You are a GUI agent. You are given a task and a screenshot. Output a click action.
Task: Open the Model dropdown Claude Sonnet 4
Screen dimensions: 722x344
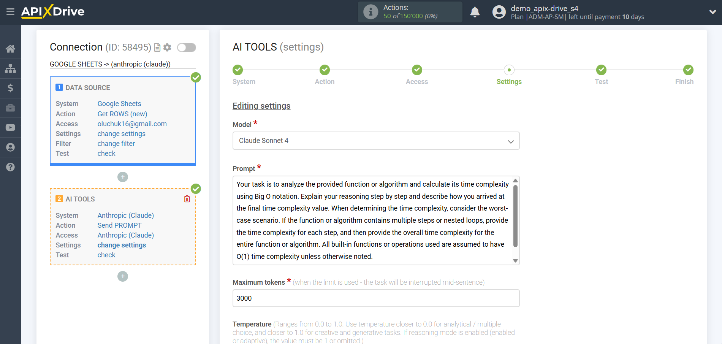[376, 141]
